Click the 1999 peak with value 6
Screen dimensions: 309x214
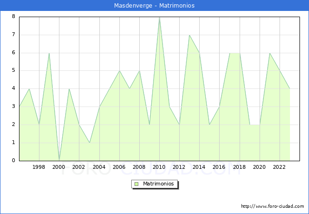coord(49,53)
